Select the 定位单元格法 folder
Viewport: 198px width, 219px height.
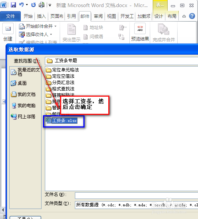pos(62,70)
